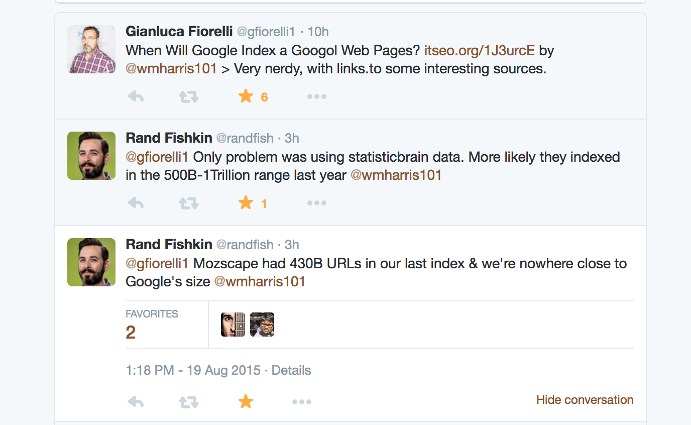Viewport: 691px width, 425px height.
Task: Open more options on Mozscape tweet
Action: pyautogui.click(x=302, y=401)
